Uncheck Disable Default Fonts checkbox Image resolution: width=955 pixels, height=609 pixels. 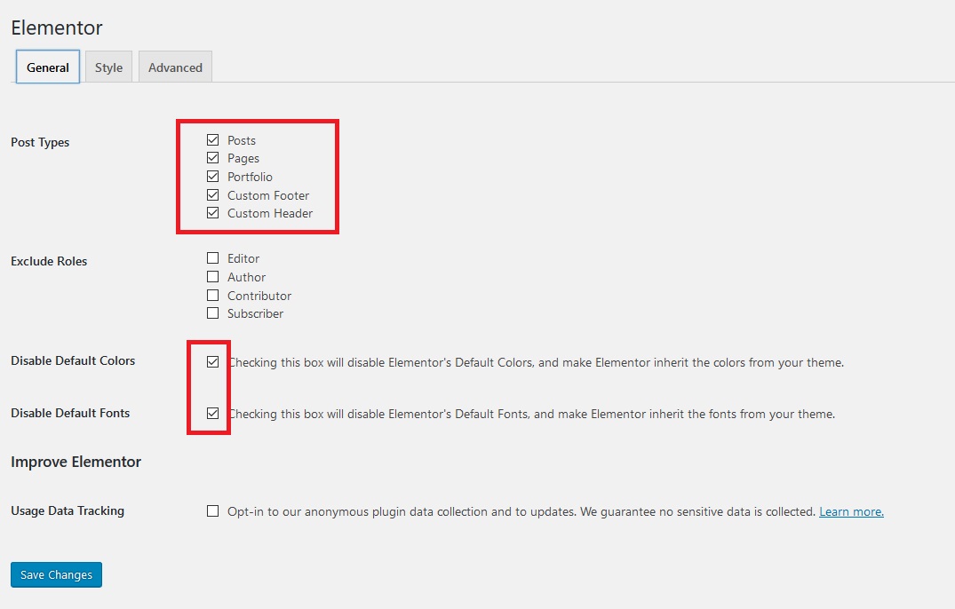(x=212, y=414)
